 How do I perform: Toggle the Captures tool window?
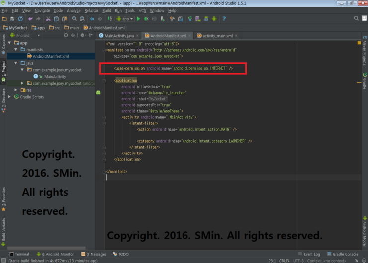[3, 44]
